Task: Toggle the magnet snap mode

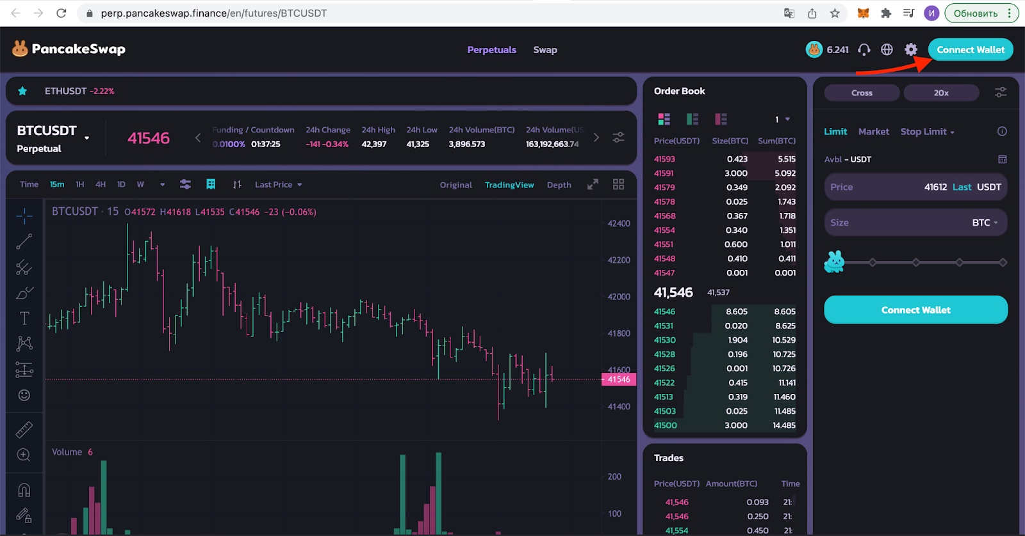Action: tap(24, 490)
